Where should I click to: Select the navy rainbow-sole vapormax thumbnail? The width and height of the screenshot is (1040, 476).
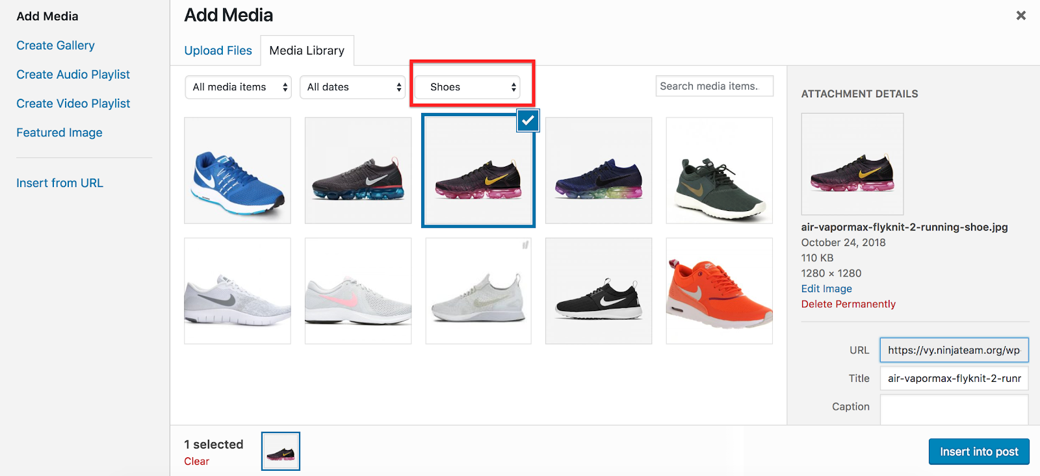[x=599, y=171]
